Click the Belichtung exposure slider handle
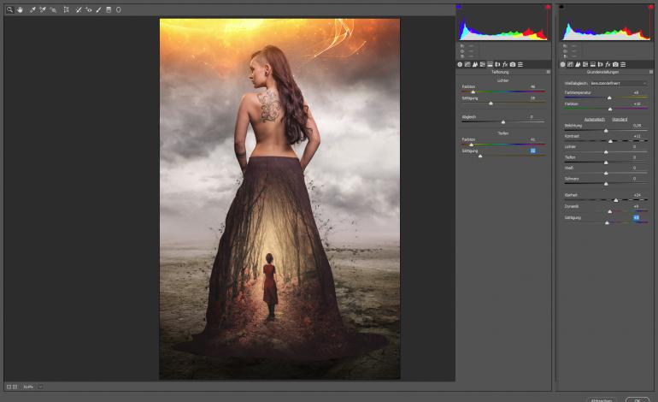 coord(606,131)
